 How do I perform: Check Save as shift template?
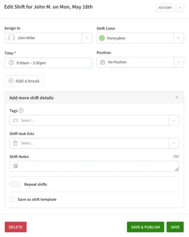(12, 199)
